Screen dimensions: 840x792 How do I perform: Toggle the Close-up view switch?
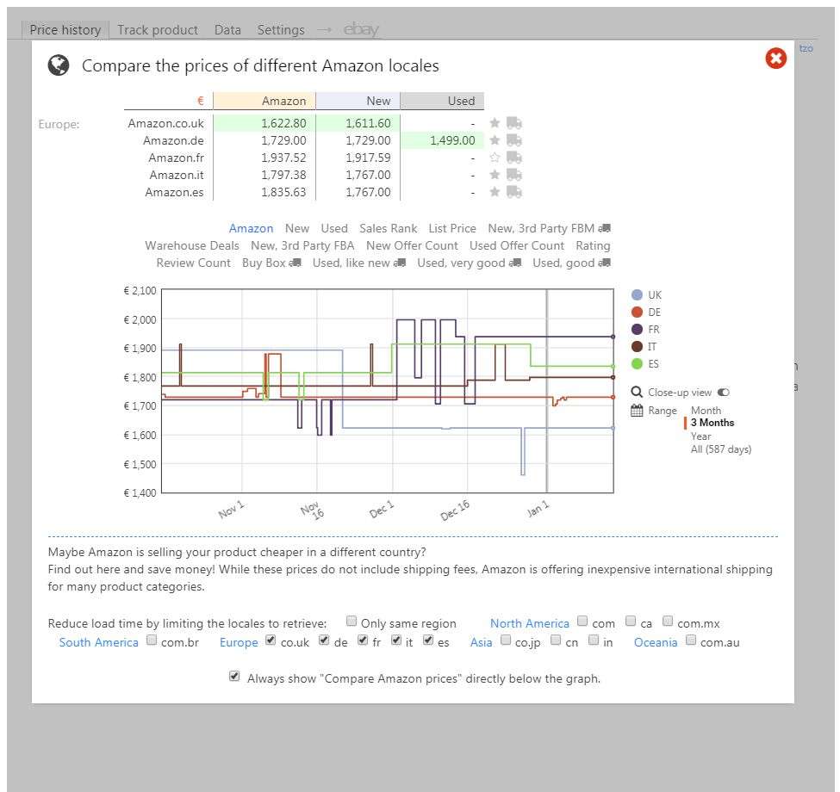pos(723,393)
